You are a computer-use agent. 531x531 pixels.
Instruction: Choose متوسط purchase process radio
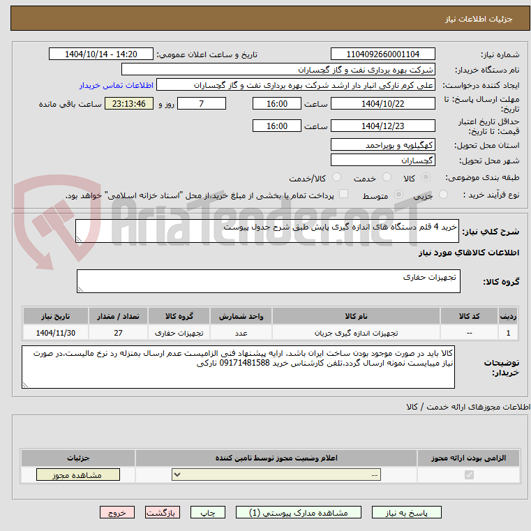pos(398,195)
